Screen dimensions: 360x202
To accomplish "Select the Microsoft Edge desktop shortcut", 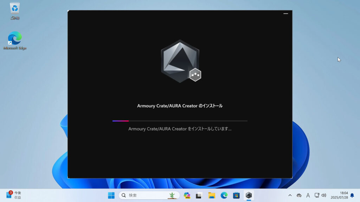I will [x=15, y=41].
